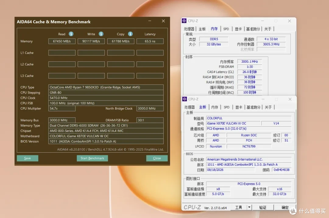
Task: Close the upper CPU-Z window
Action: pos(290,21)
